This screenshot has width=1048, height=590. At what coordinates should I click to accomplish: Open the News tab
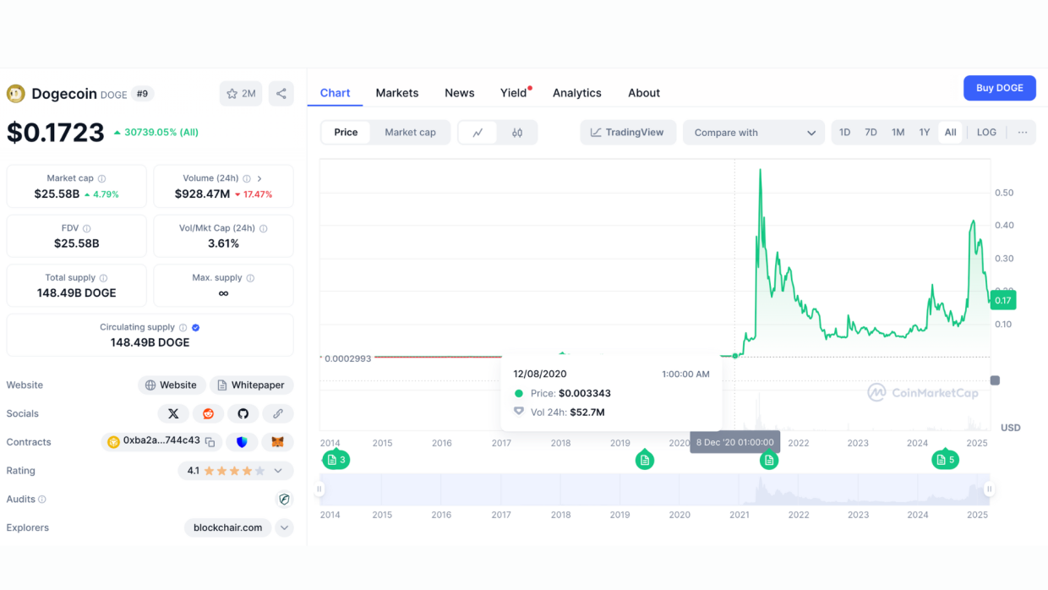(460, 93)
